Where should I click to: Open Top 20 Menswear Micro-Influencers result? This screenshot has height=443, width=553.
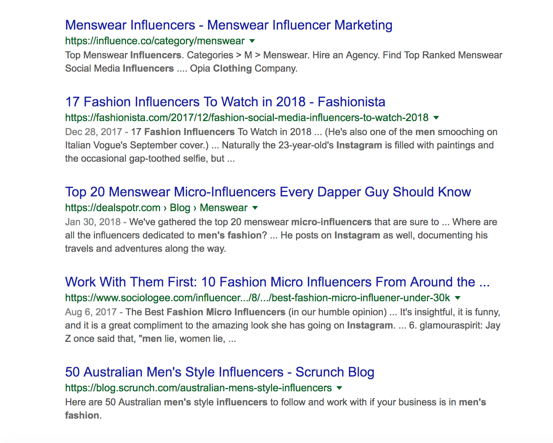coord(268,192)
